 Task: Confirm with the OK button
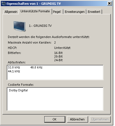55,119
